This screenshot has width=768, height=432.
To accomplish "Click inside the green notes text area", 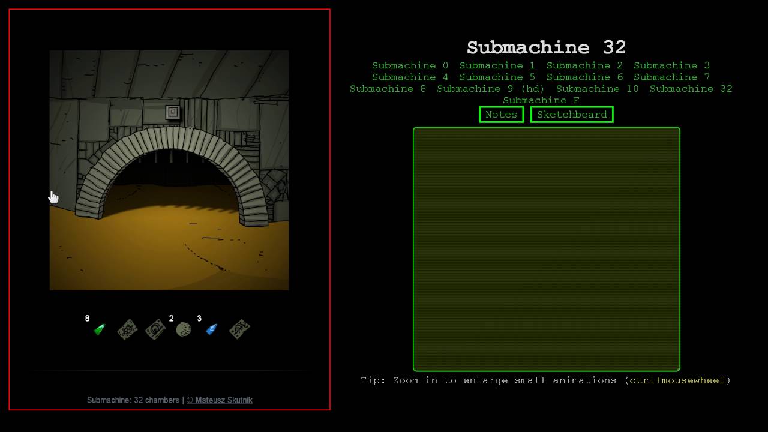I will (546, 249).
